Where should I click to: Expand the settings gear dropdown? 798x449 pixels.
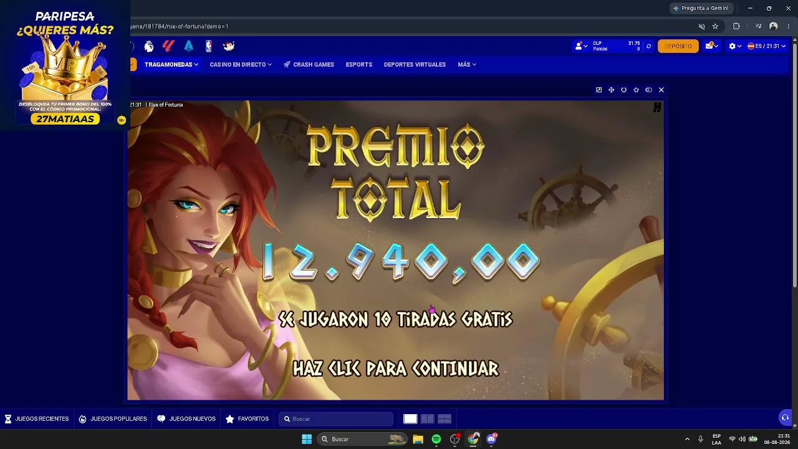tap(734, 46)
